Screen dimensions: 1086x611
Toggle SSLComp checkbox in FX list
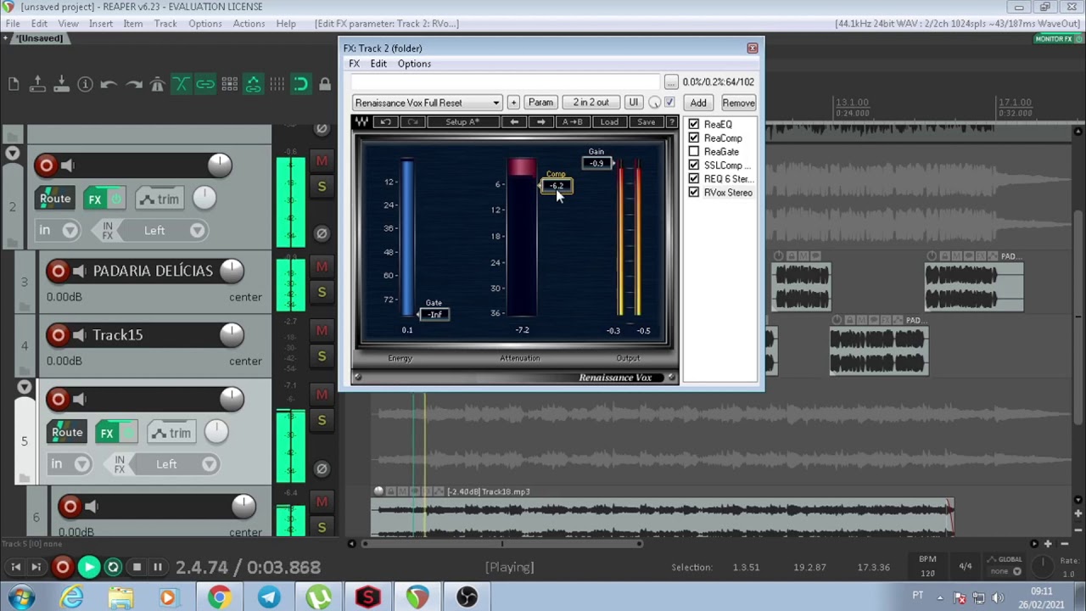(x=694, y=165)
